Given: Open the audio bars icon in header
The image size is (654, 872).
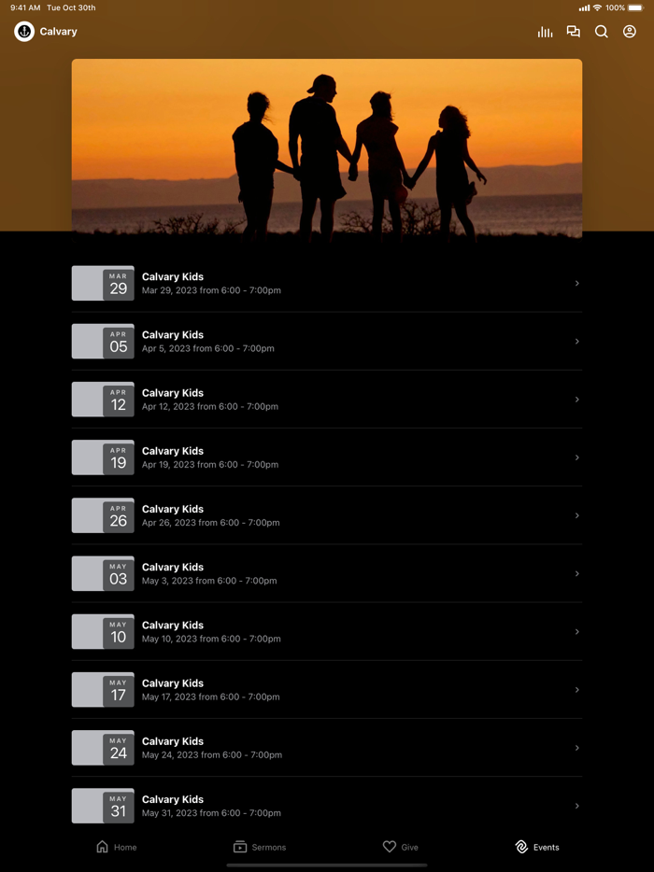Looking at the screenshot, I should 545,32.
